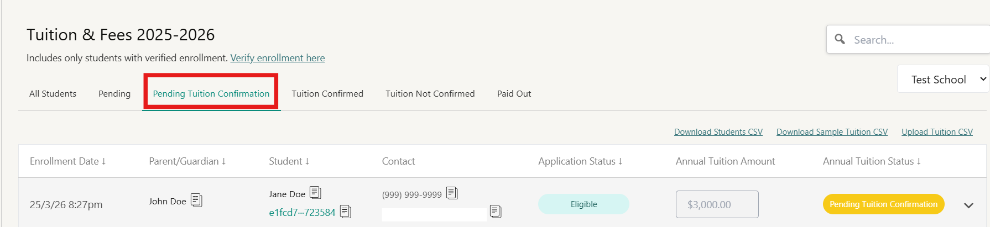Click the $3,000.00 tuition amount field
This screenshot has width=990, height=227.
click(717, 205)
